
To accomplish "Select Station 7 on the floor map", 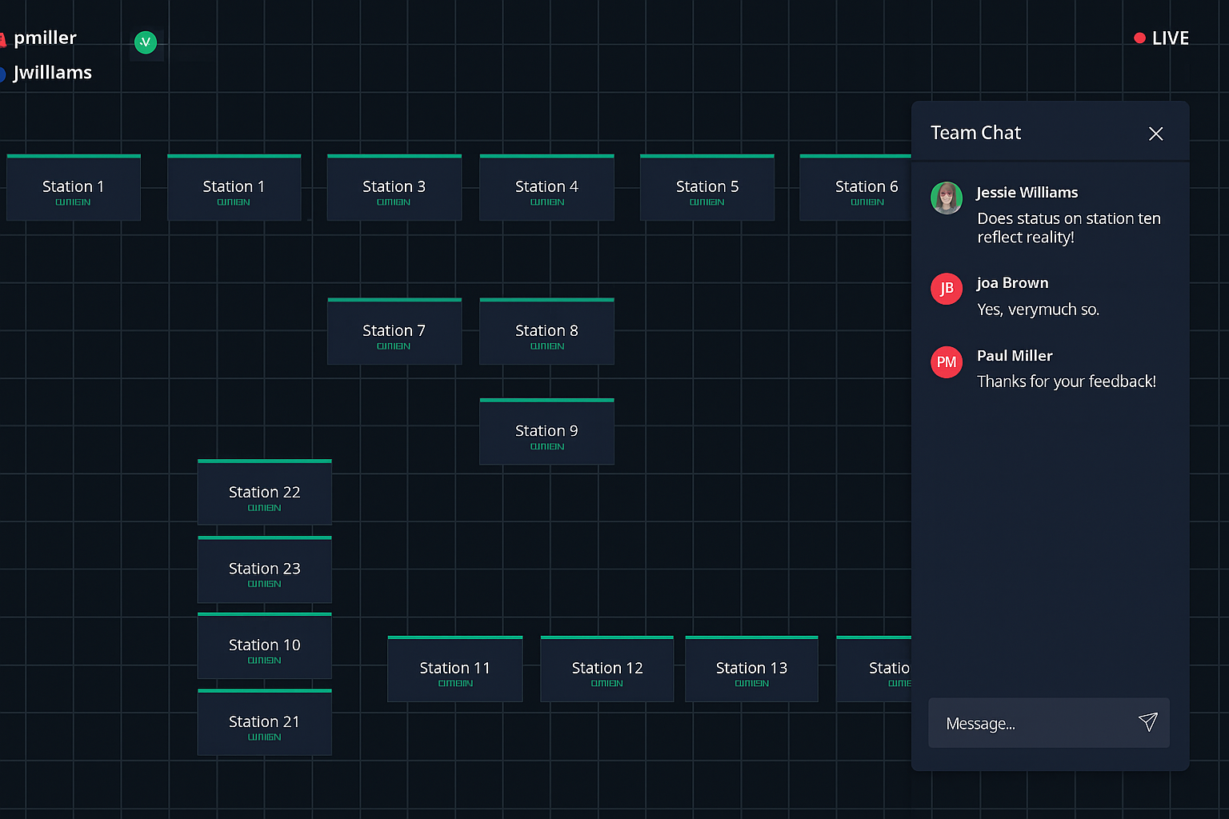I will pos(394,330).
